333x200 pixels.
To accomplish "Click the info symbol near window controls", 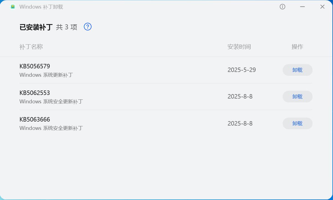I will click(282, 7).
